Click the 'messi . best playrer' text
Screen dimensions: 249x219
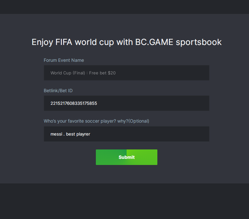70,134
